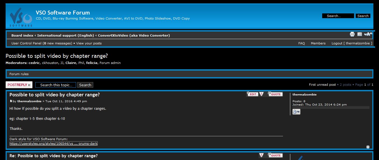Open '0 new messages' link
Viewport: 379px width, 160px height.
pyautogui.click(x=58, y=43)
